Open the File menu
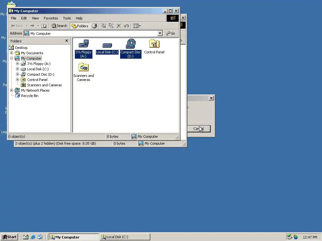The width and height of the screenshot is (322, 241). (x=14, y=18)
